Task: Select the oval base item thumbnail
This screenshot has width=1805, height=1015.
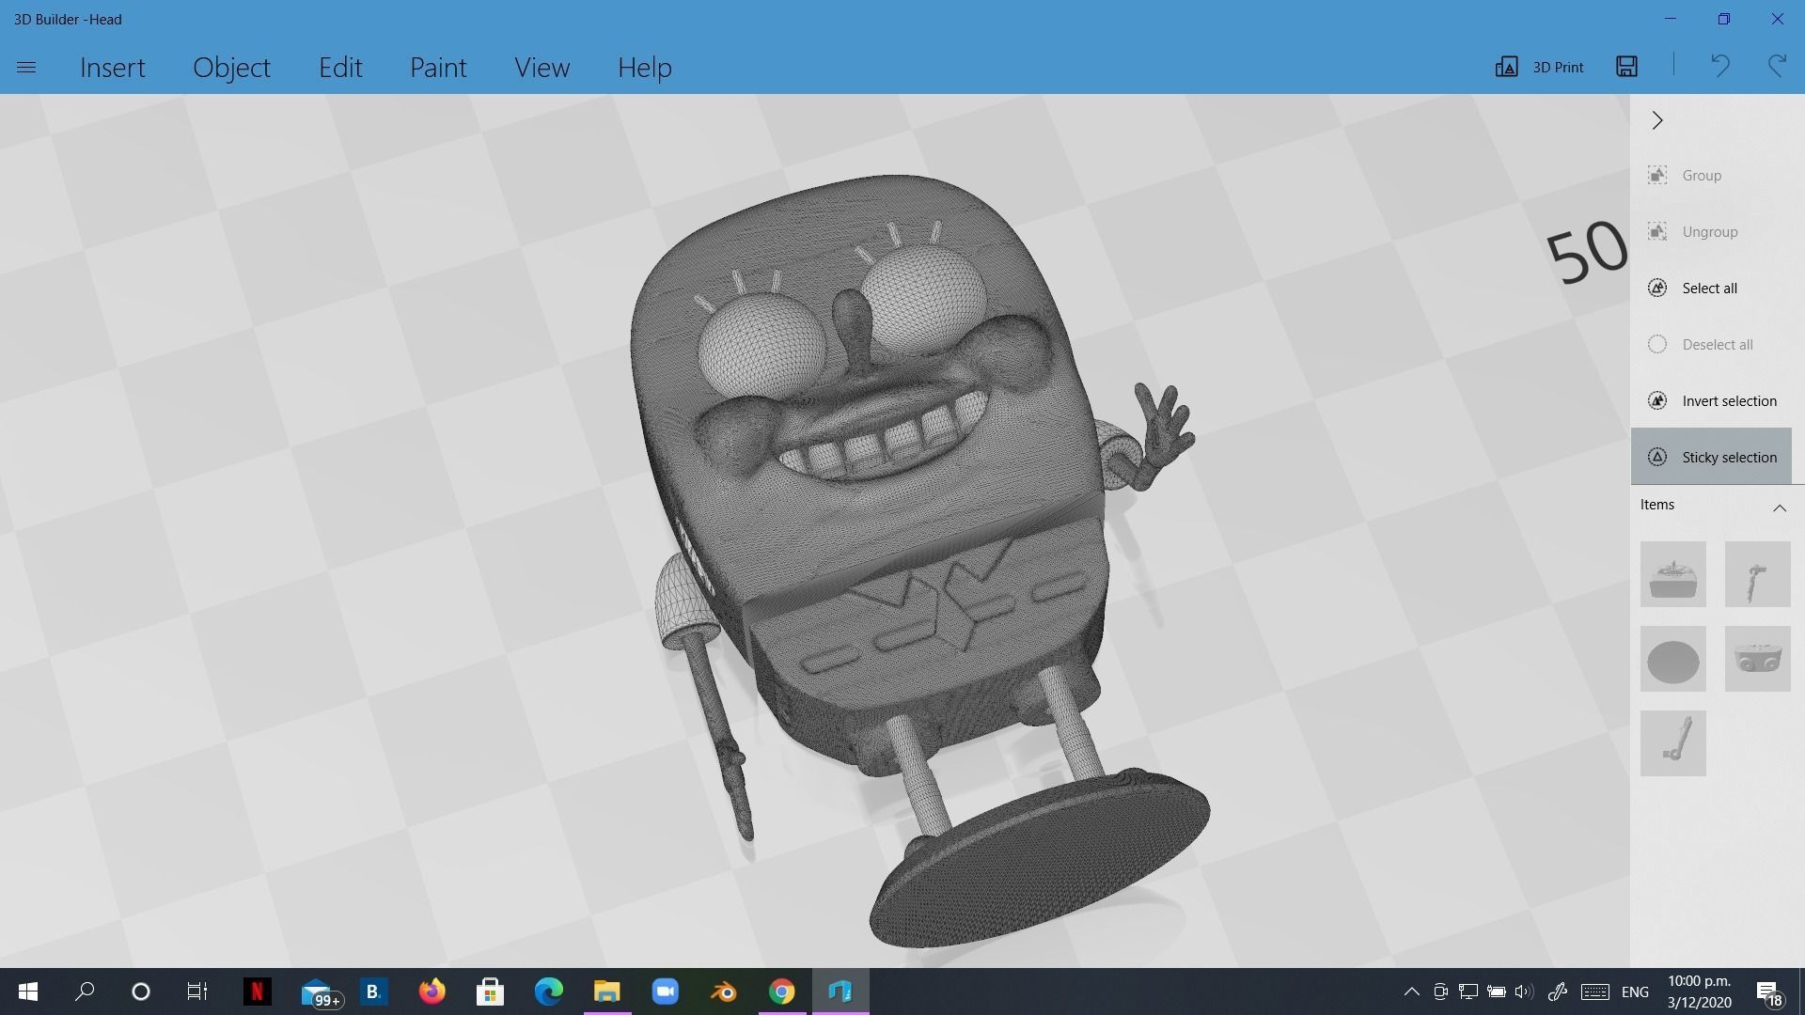Action: coord(1673,659)
